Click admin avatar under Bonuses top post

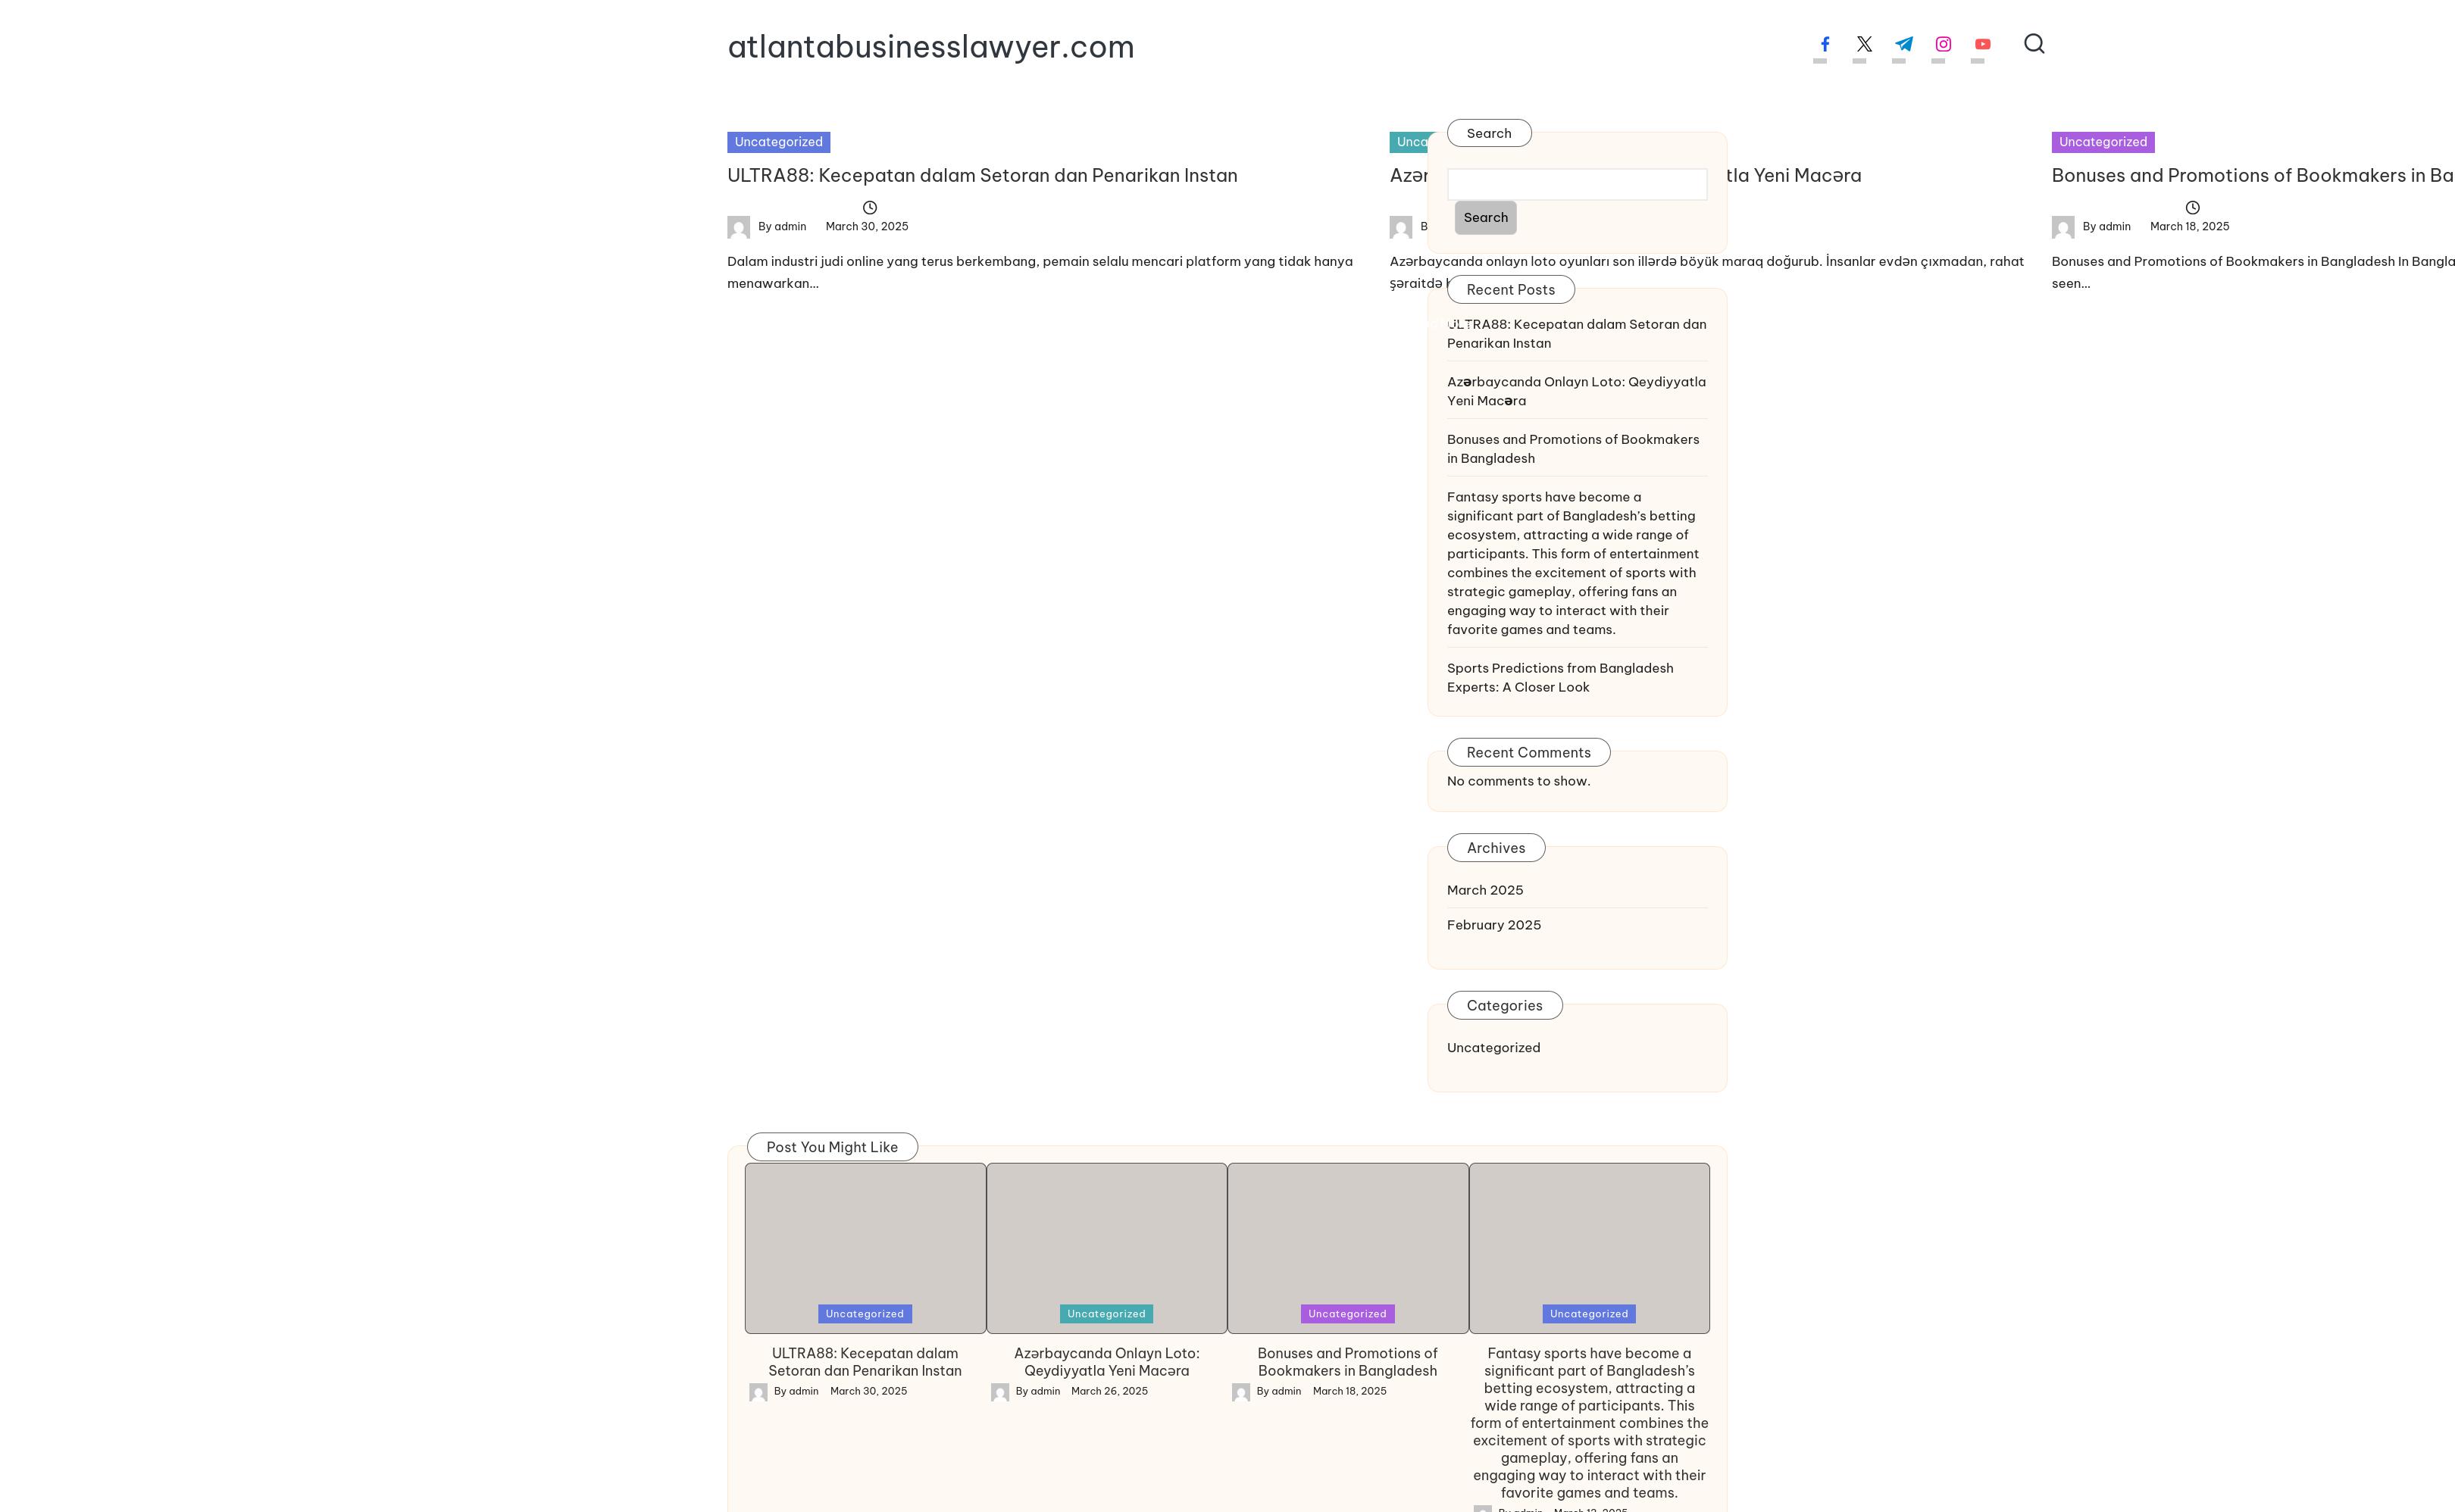(x=2063, y=227)
